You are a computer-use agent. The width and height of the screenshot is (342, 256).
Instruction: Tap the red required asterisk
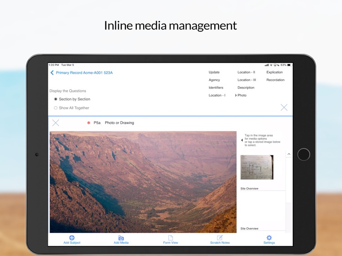pyautogui.click(x=88, y=123)
